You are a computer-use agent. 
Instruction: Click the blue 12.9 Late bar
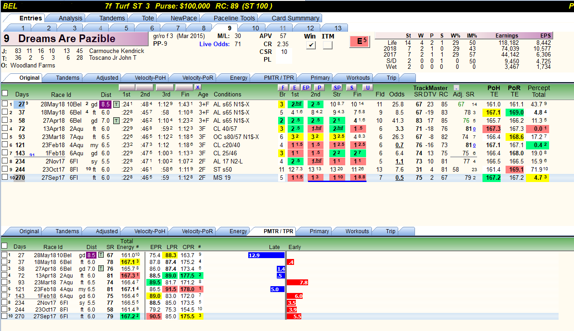click(x=266, y=255)
